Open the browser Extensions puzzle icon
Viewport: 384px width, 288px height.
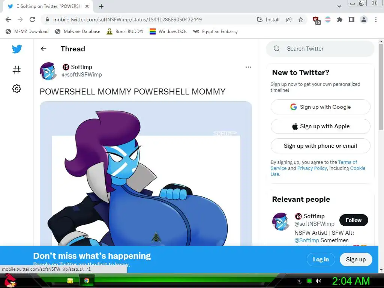click(x=339, y=19)
